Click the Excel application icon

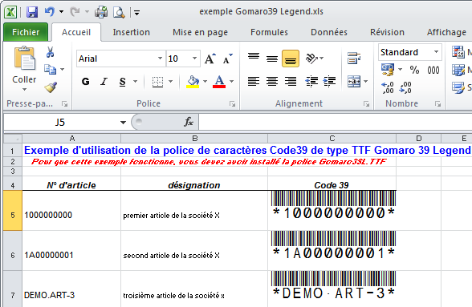click(x=10, y=12)
